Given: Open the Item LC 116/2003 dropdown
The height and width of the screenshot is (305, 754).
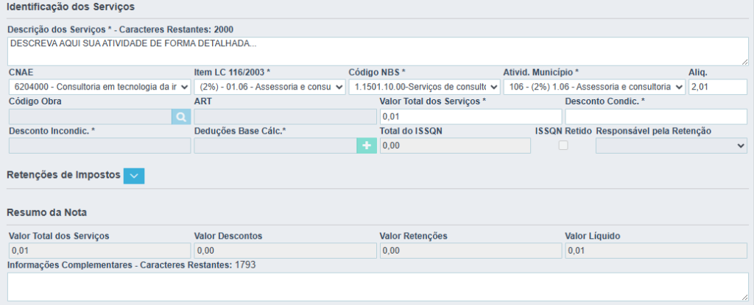Looking at the screenshot, I should [269, 87].
